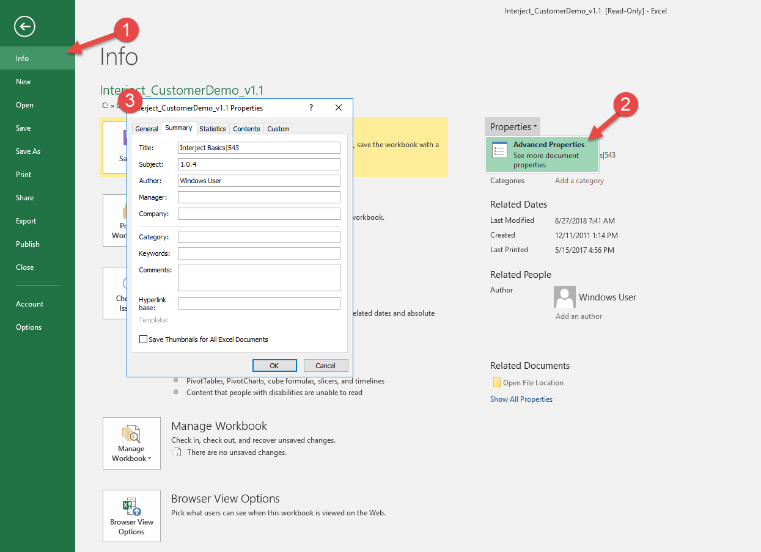Click the Keywords input field
The width and height of the screenshot is (761, 552).
(259, 253)
